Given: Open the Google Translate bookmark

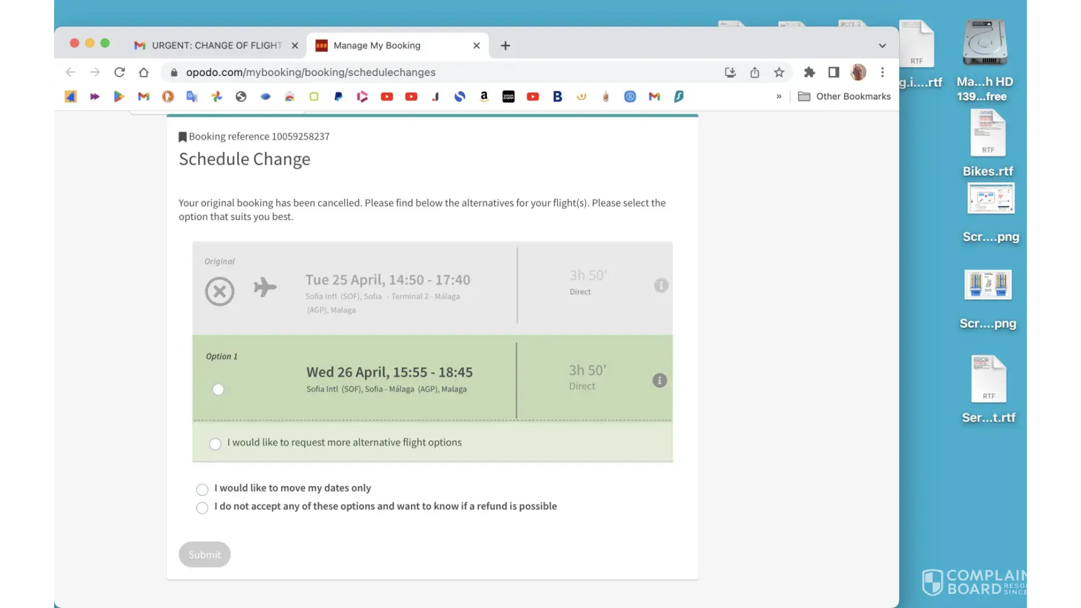Looking at the screenshot, I should tap(192, 96).
